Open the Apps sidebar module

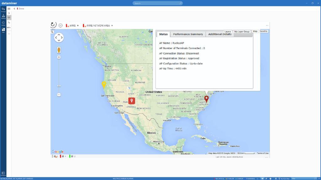3,30
